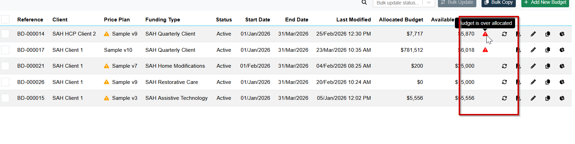
Task: Open the Bulk update status dropdown
Action: 403,3
